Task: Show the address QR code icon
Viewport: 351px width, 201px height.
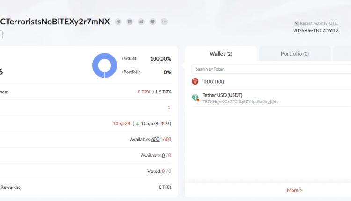Action: point(130,22)
